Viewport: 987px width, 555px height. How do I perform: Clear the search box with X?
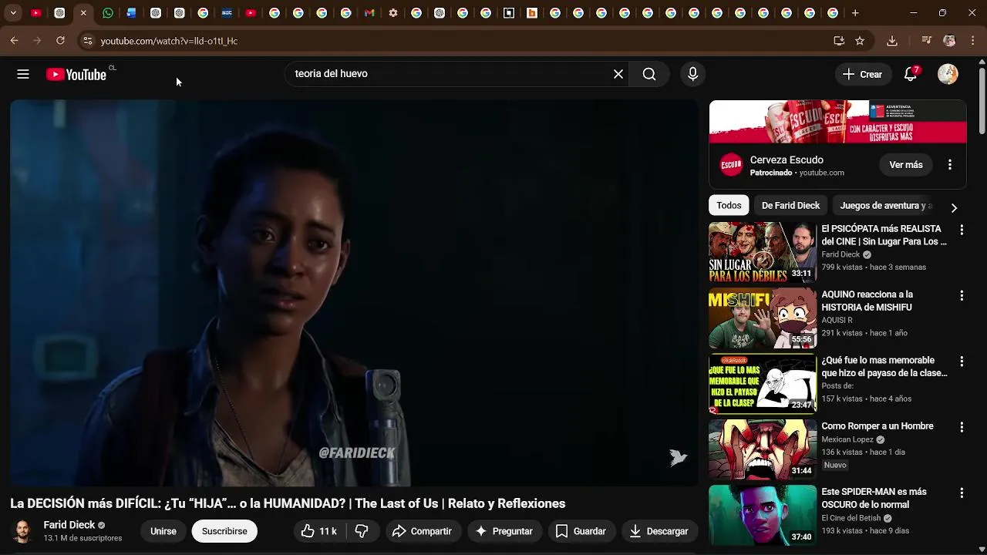(618, 74)
